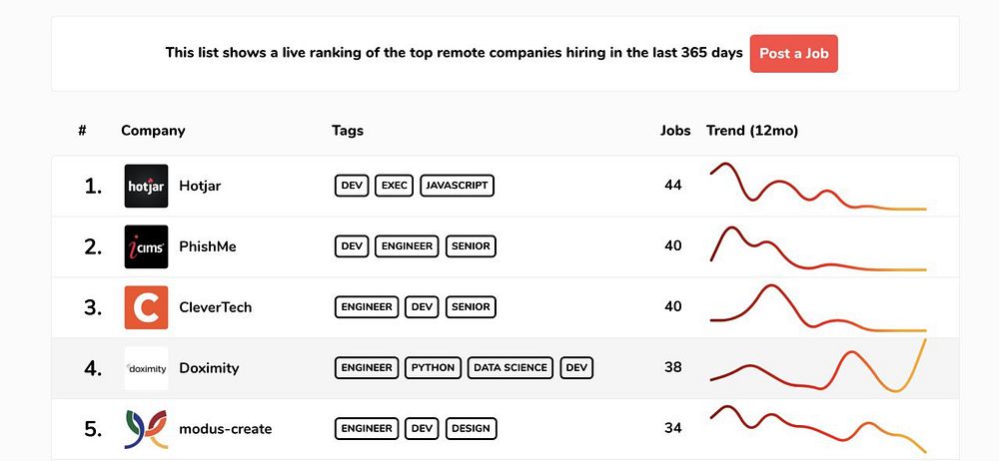The height and width of the screenshot is (461, 999).
Task: Open the PhishMe company name link
Action: (x=207, y=246)
